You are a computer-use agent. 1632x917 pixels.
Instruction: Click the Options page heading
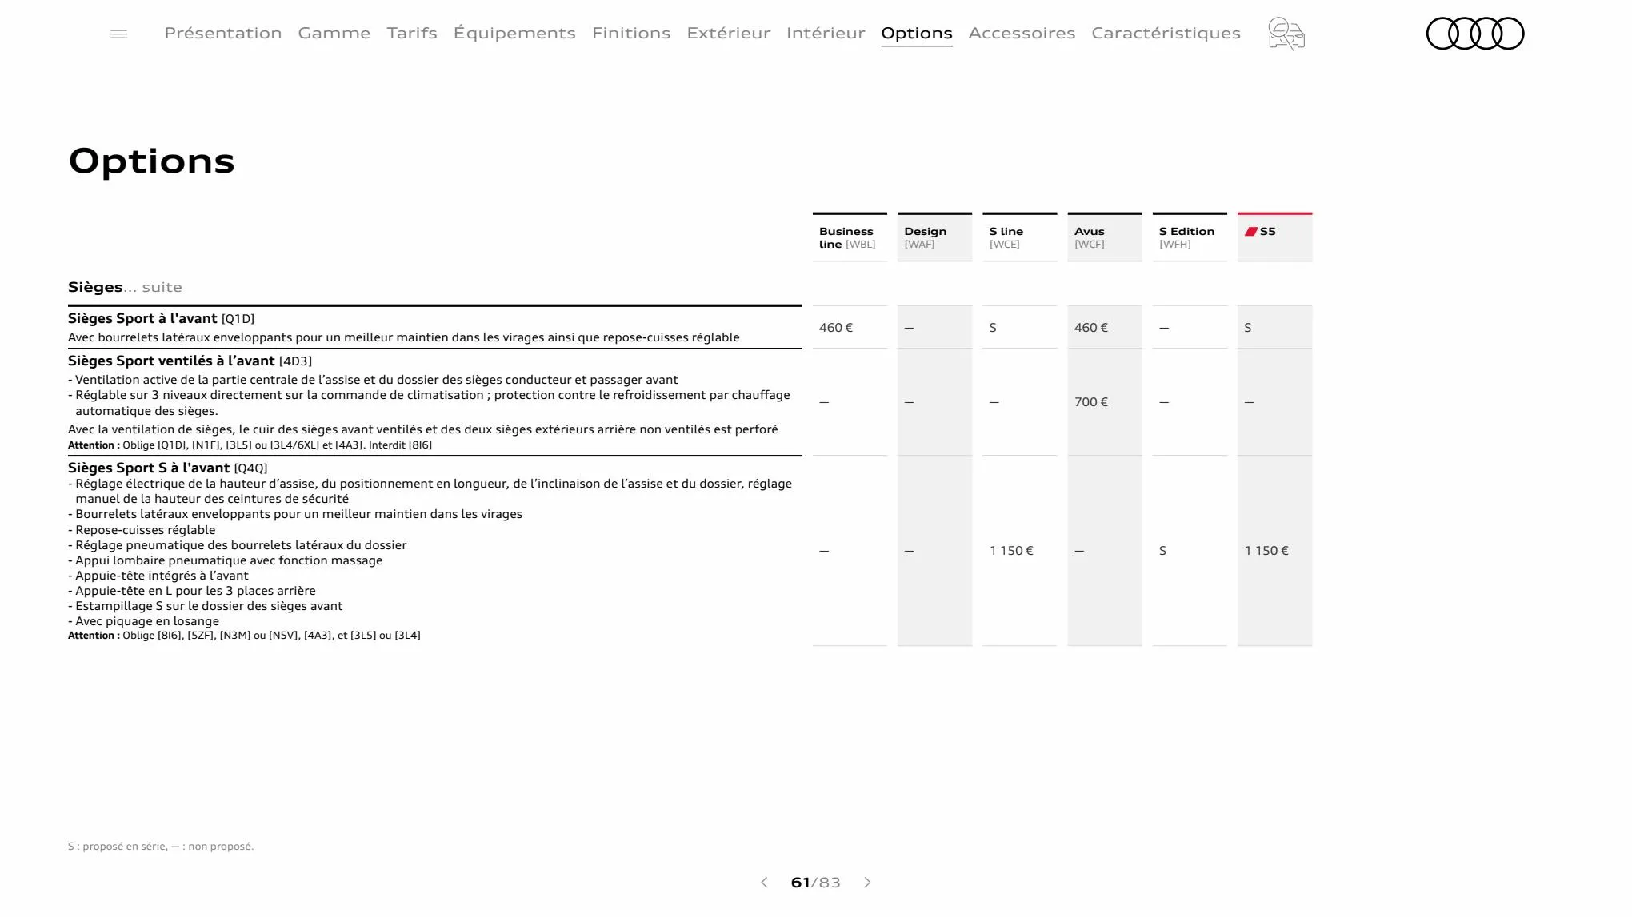coord(151,161)
